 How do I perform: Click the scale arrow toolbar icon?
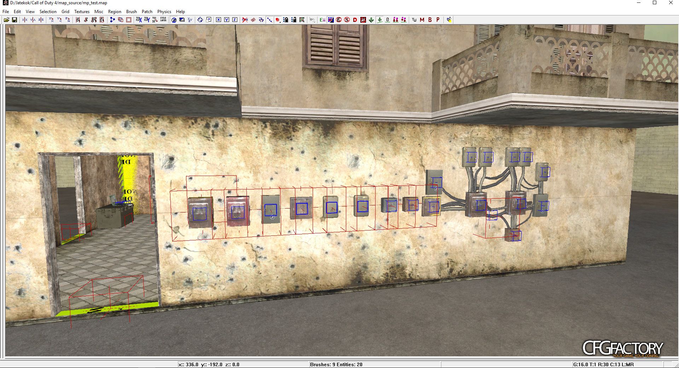(x=209, y=20)
